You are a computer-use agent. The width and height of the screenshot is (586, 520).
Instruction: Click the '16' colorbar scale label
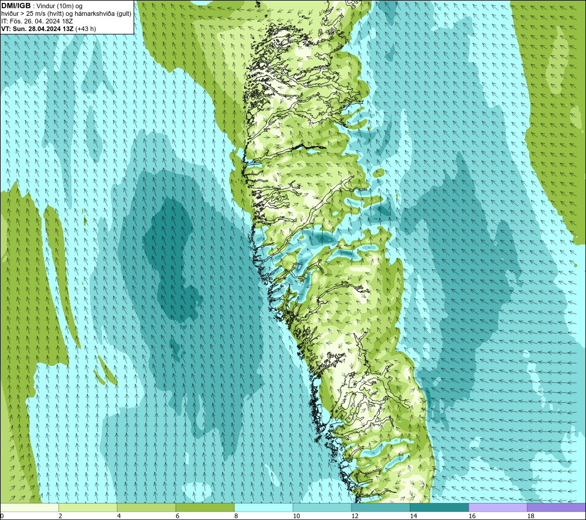[472, 516]
